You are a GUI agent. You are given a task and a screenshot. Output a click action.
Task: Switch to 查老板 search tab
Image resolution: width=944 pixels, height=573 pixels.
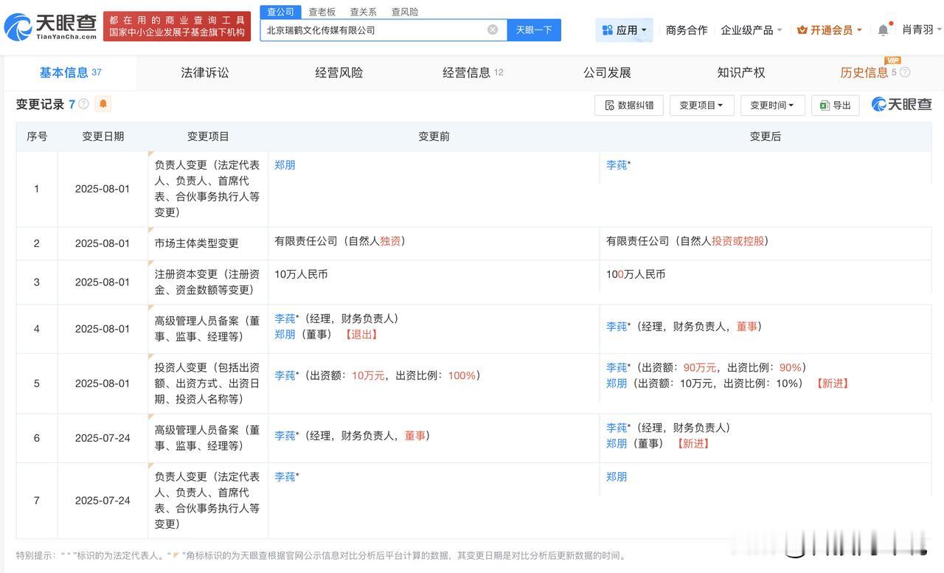pyautogui.click(x=322, y=12)
